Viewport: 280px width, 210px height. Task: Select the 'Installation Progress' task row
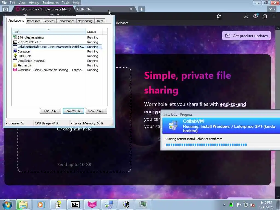(57, 61)
